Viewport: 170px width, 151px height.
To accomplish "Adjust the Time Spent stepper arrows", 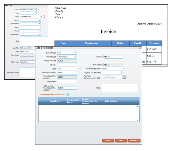I will 33,55.
